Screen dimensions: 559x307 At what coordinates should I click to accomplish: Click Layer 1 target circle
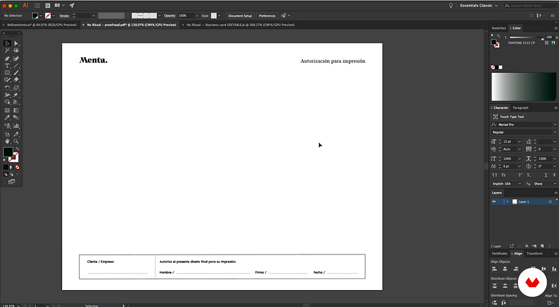tap(550, 201)
